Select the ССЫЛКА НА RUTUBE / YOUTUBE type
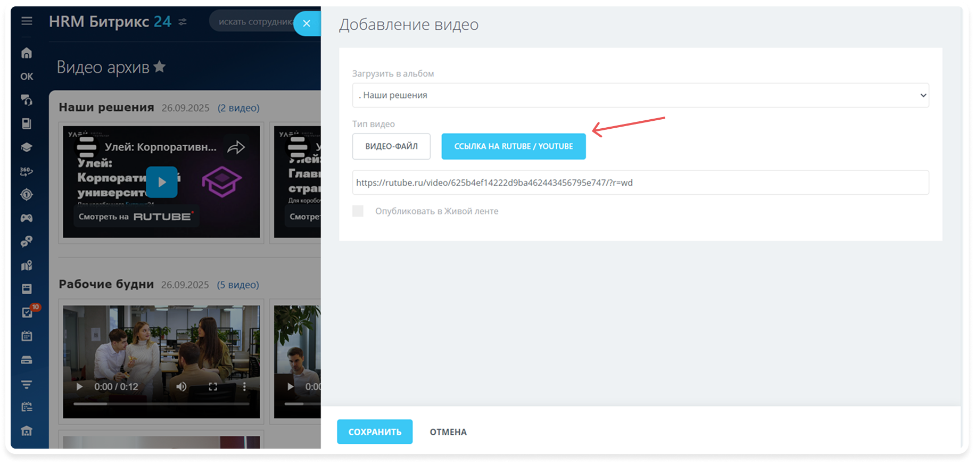Screen dimensions: 974x464 pos(513,146)
